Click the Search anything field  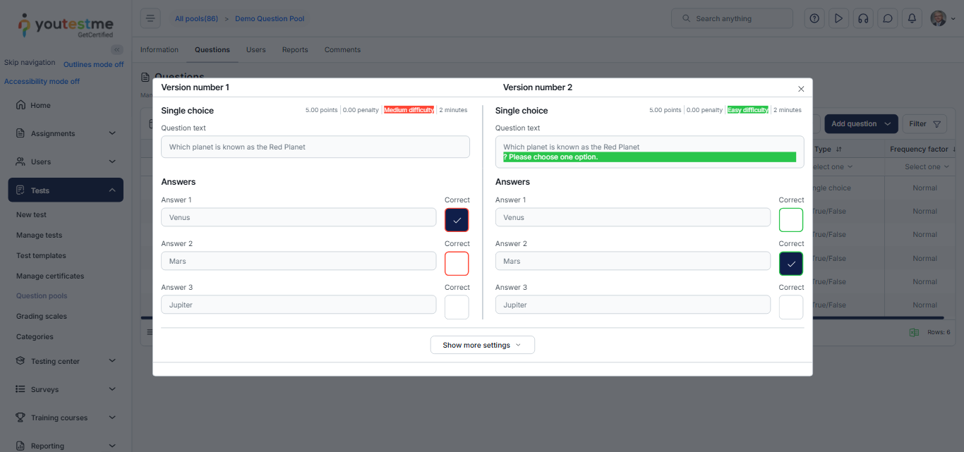click(x=732, y=18)
